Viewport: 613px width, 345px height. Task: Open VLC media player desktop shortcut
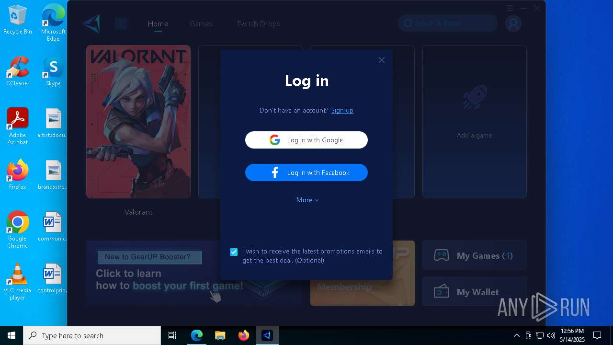[x=18, y=282]
